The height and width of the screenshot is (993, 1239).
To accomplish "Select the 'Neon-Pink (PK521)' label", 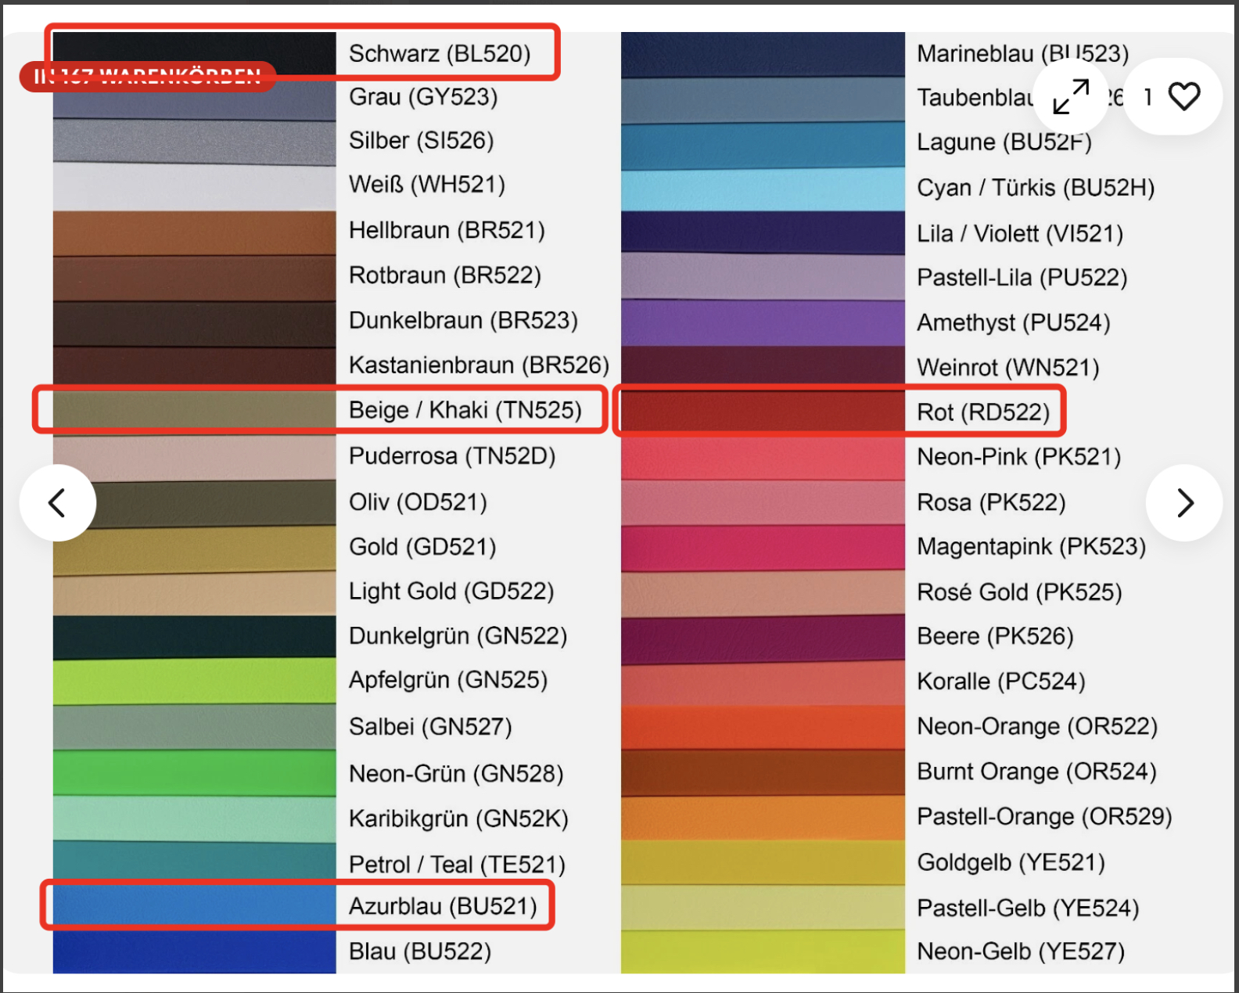I will pos(1019,457).
